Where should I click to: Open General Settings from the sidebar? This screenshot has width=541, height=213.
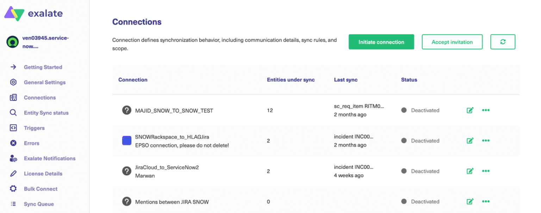[13, 82]
